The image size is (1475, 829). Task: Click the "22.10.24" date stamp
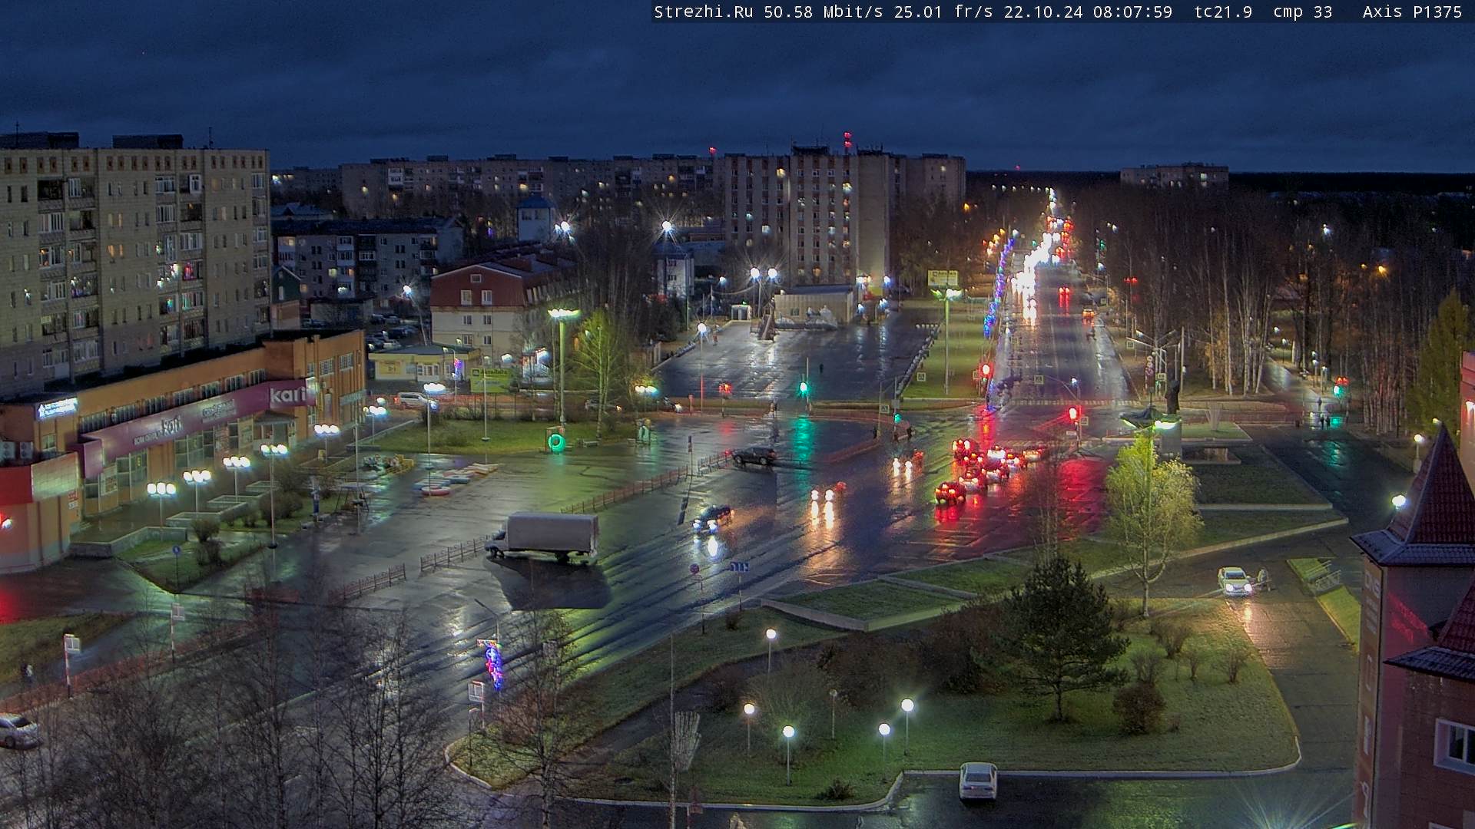pyautogui.click(x=1043, y=12)
